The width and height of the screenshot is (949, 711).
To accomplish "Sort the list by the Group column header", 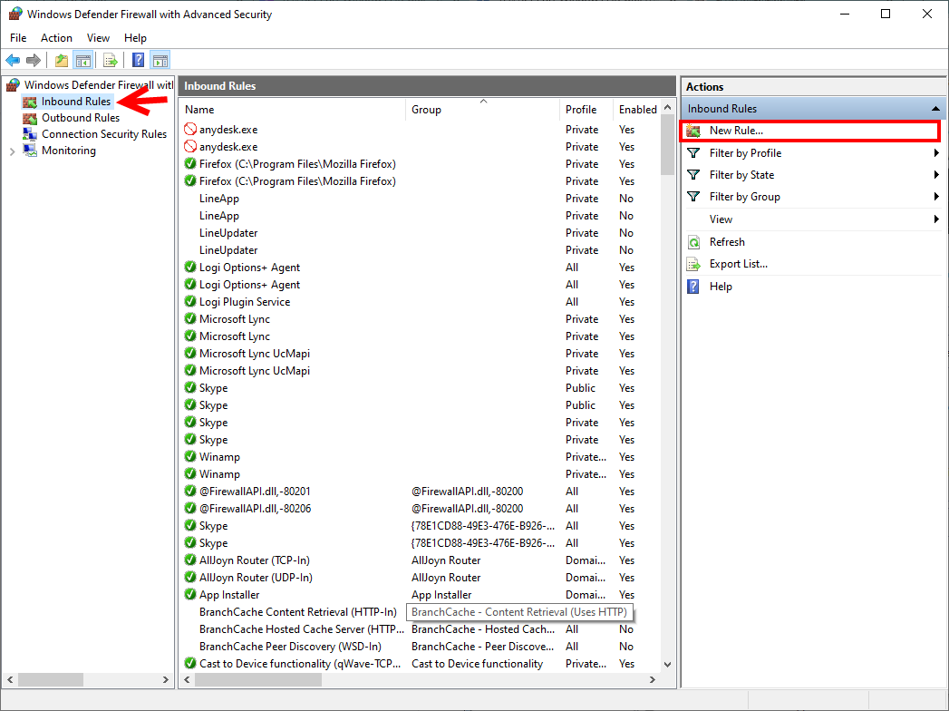I will point(482,110).
